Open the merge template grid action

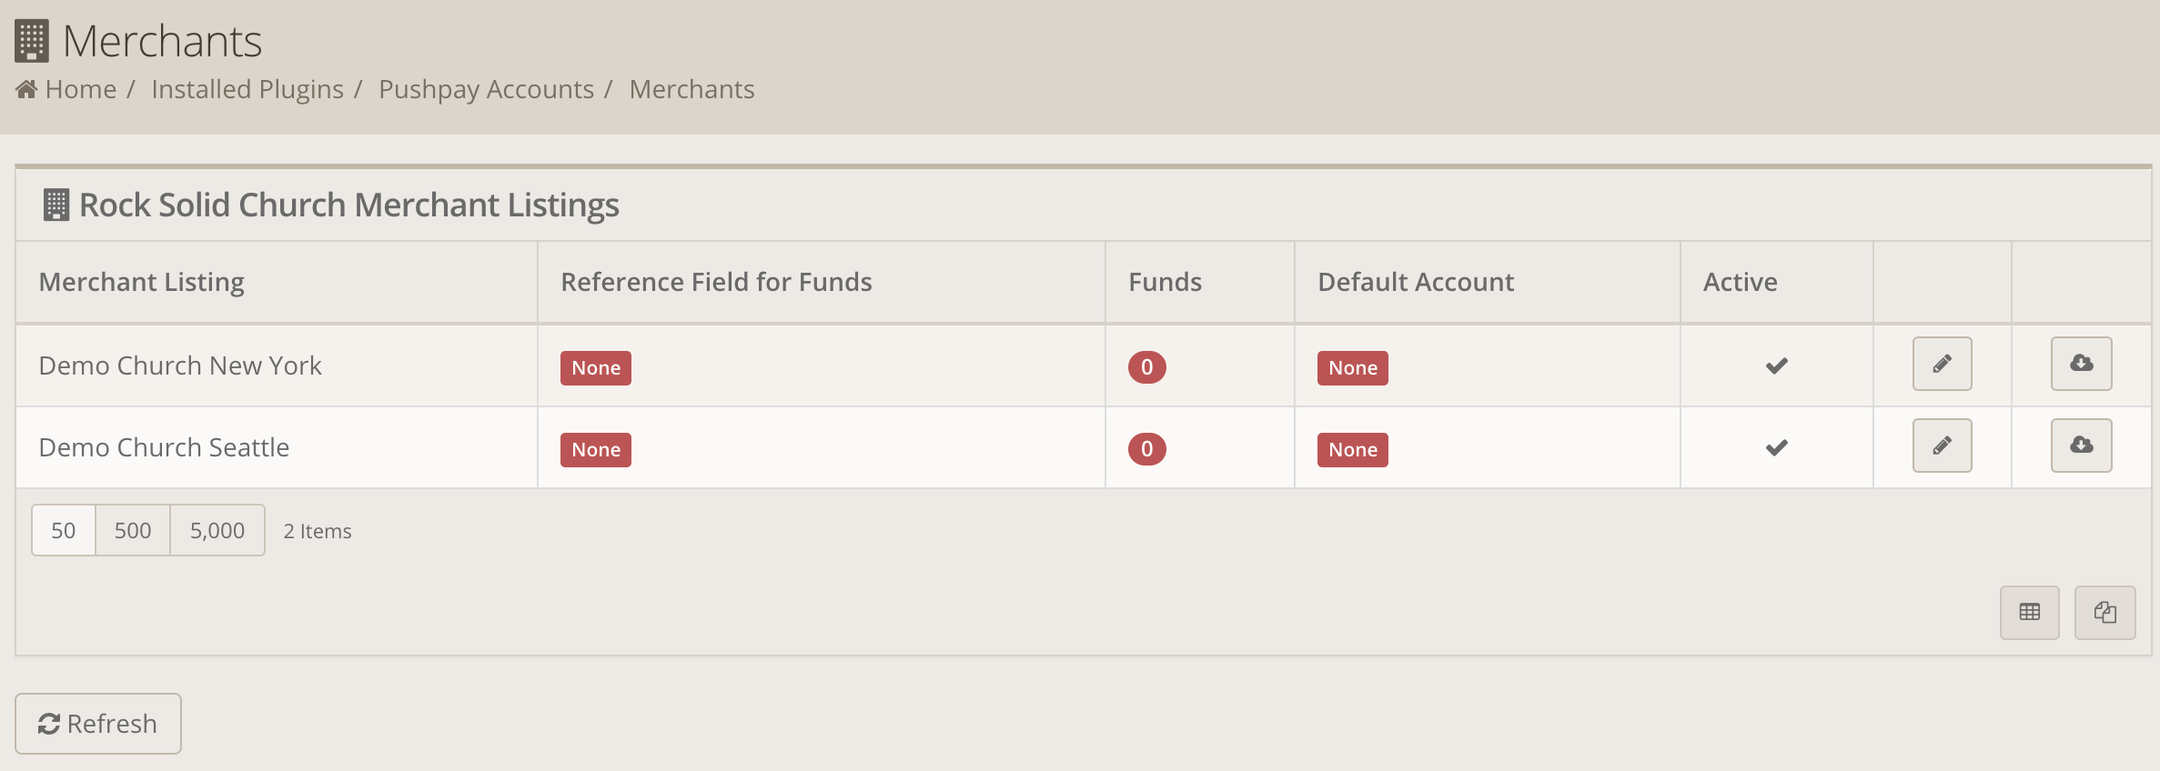(2104, 612)
